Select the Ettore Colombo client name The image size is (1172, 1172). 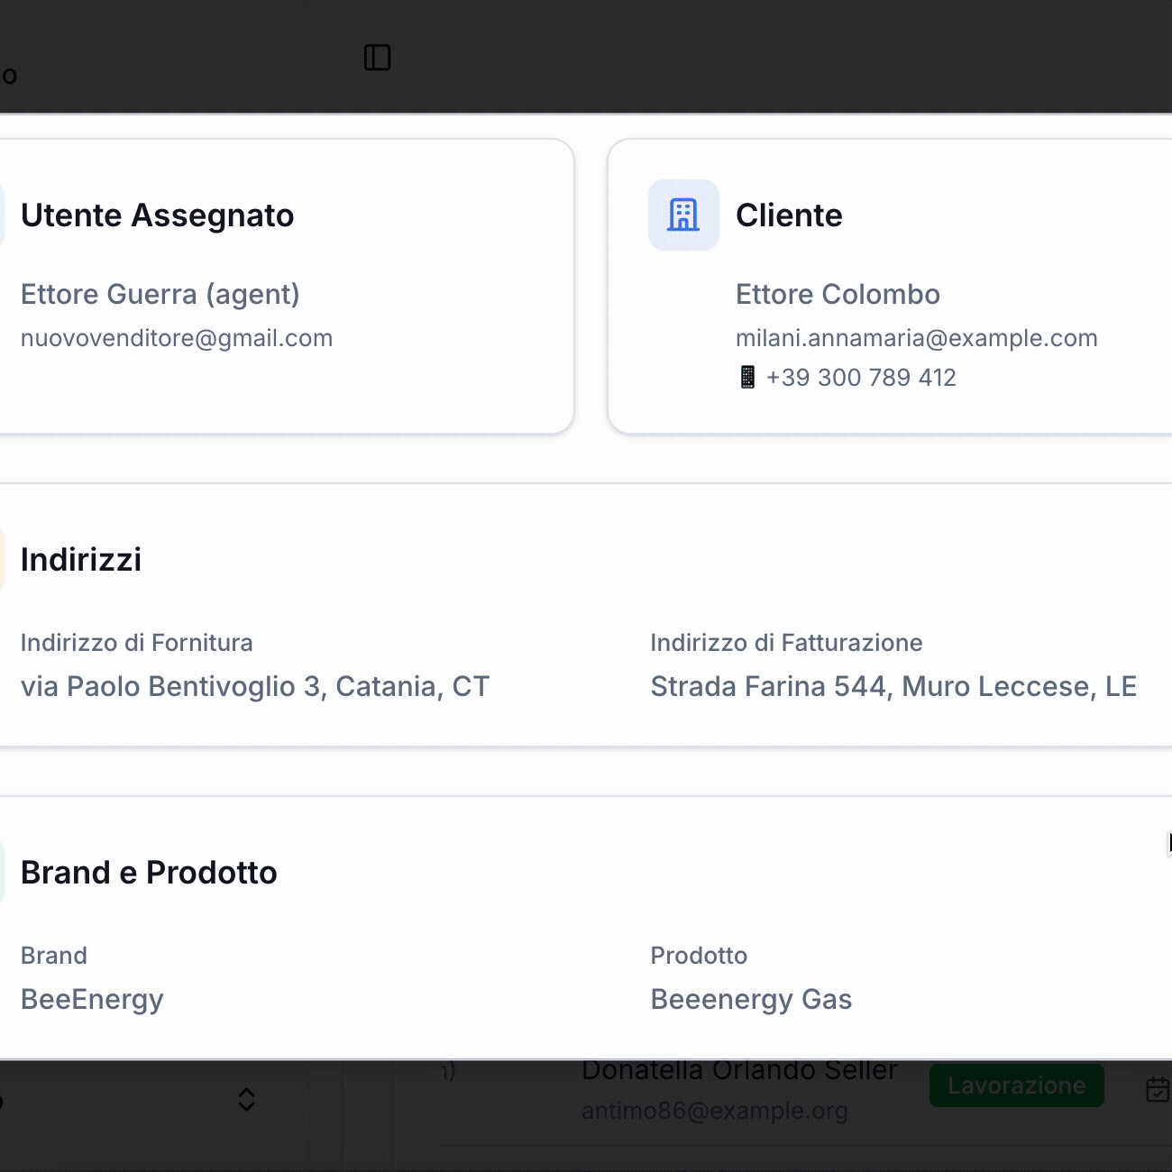pos(838,294)
